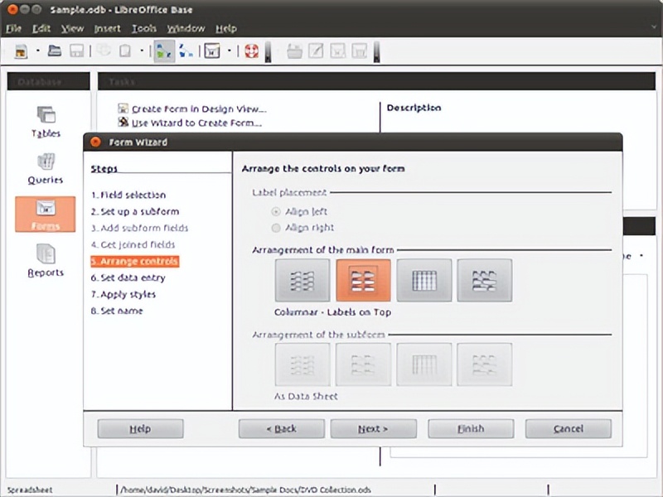Expand the sort options dropdown on the toolbar
Viewport: 663px width, 497px height.
click(x=229, y=51)
